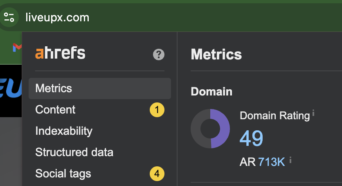Click the Gmail bookmark icon

18,48
